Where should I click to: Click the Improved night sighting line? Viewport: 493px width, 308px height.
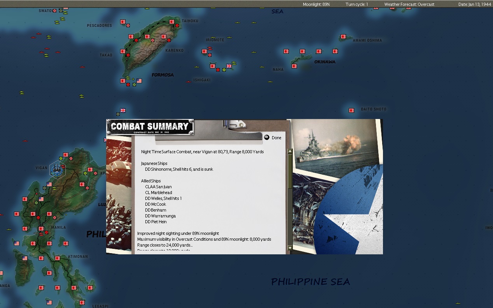click(x=178, y=233)
